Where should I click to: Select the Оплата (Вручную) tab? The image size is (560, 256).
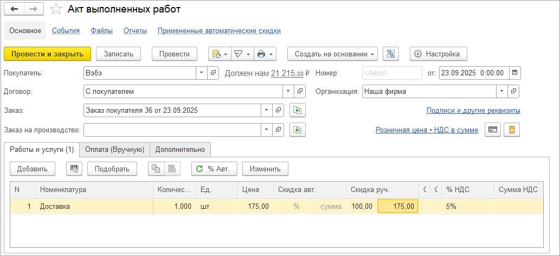click(x=114, y=150)
